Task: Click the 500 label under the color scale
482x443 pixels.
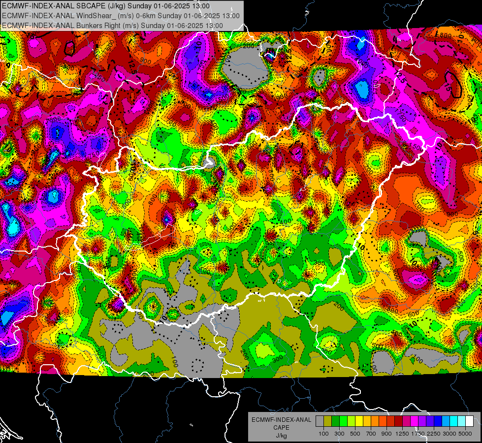Action: tap(355, 434)
